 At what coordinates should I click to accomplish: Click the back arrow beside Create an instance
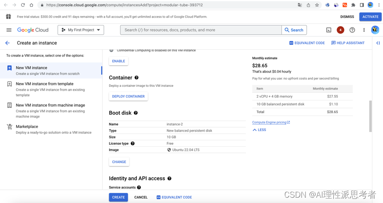[8, 43]
